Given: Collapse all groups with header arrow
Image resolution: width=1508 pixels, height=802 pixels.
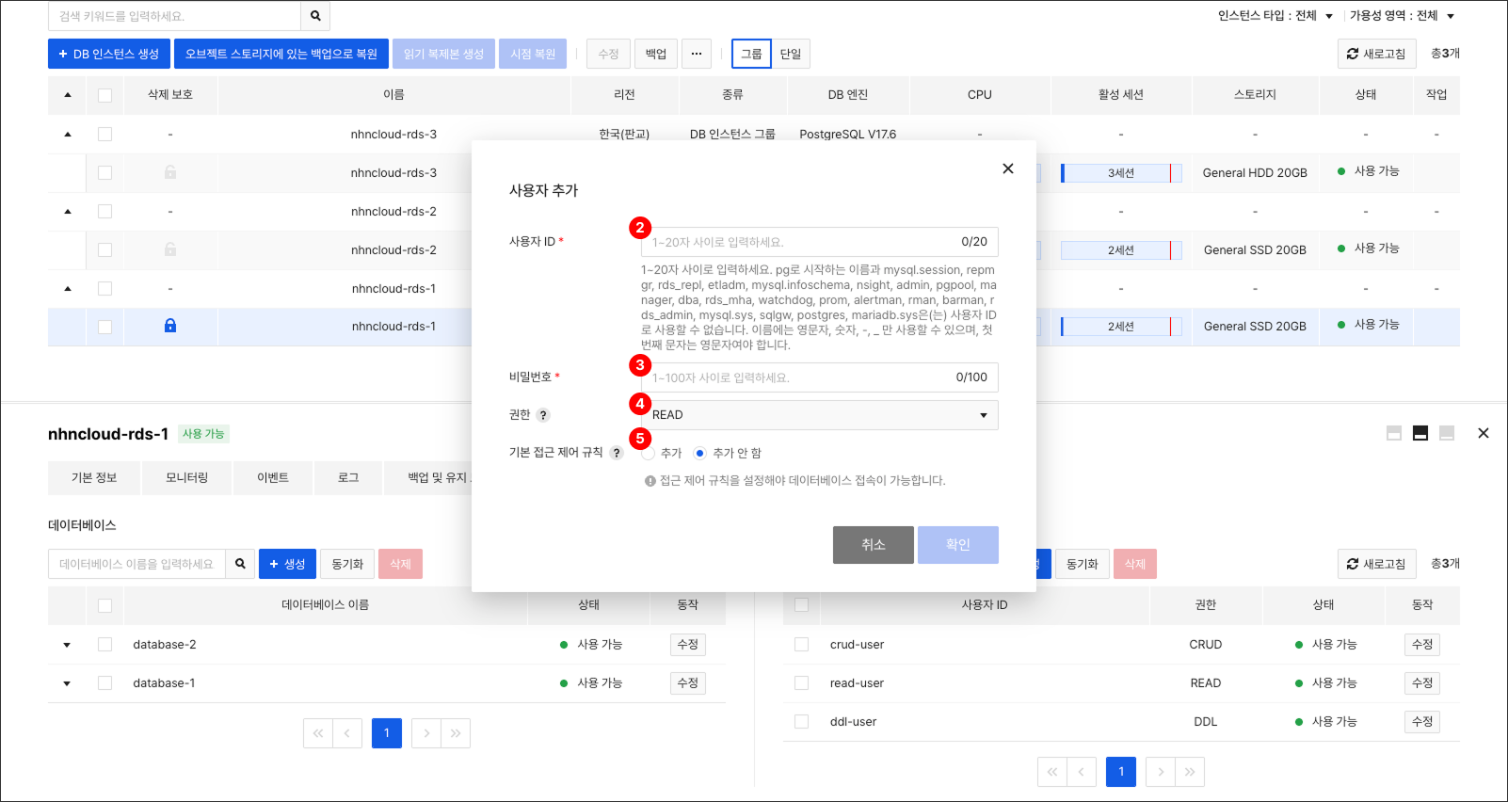Looking at the screenshot, I should point(68,95).
